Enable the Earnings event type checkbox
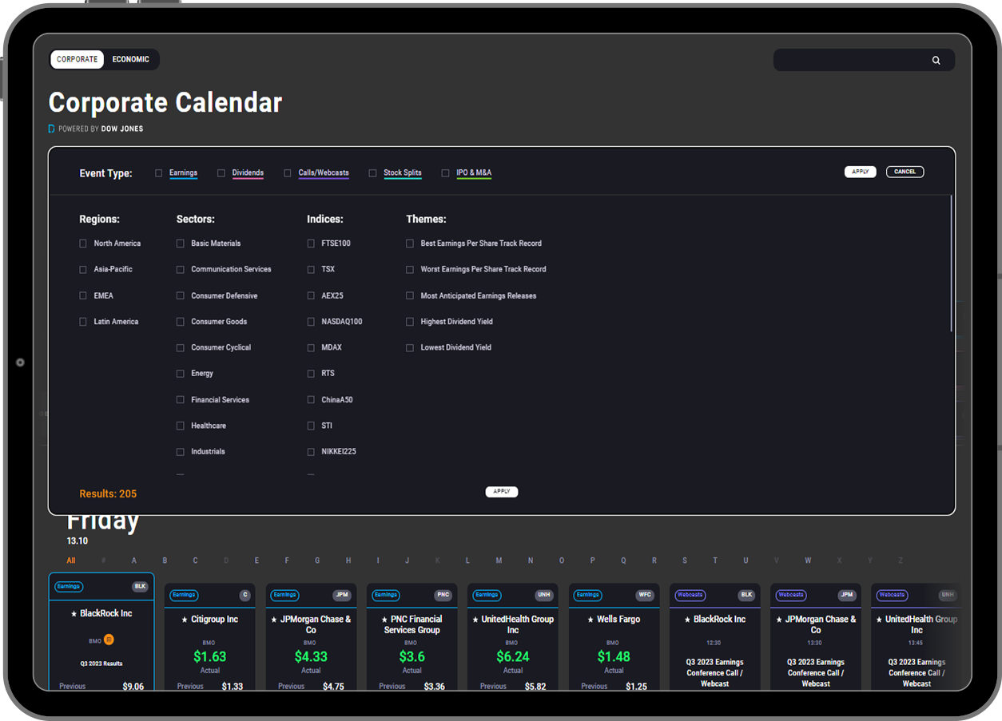The height and width of the screenshot is (721, 1002). [159, 172]
